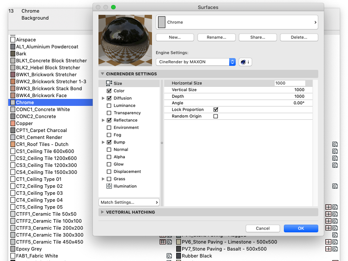Click the Copper material color swatch
Image resolution: width=348 pixels, height=261 pixels.
point(13,123)
